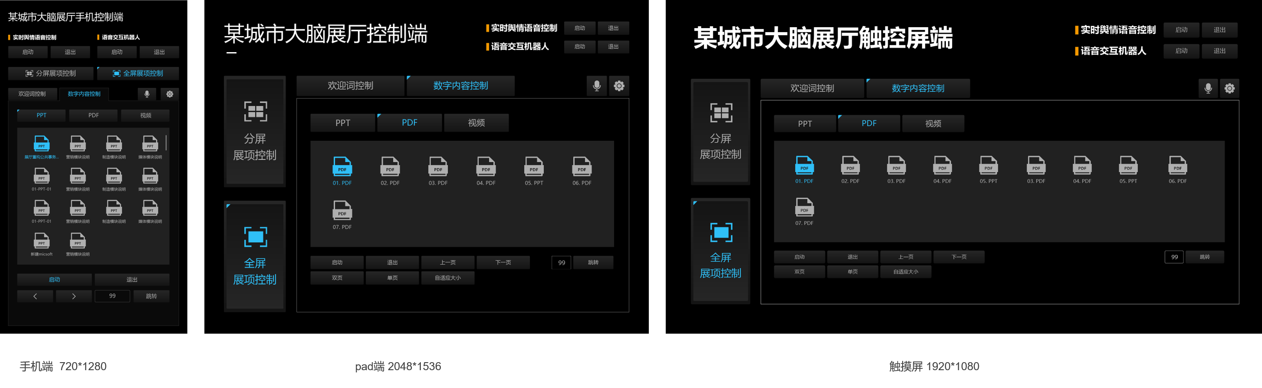This screenshot has height=388, width=1262.
Task: Tap the microphone icon in touch screen panel
Action: pos(1208,88)
